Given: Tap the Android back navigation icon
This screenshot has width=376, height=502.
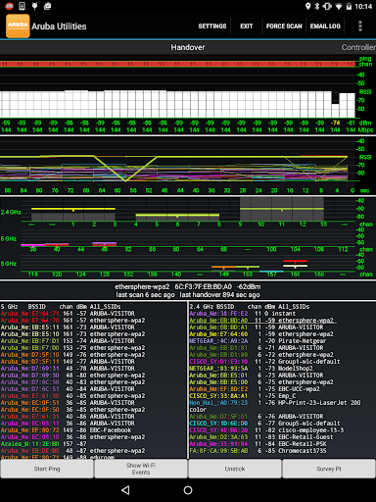Looking at the screenshot, I should [125, 490].
